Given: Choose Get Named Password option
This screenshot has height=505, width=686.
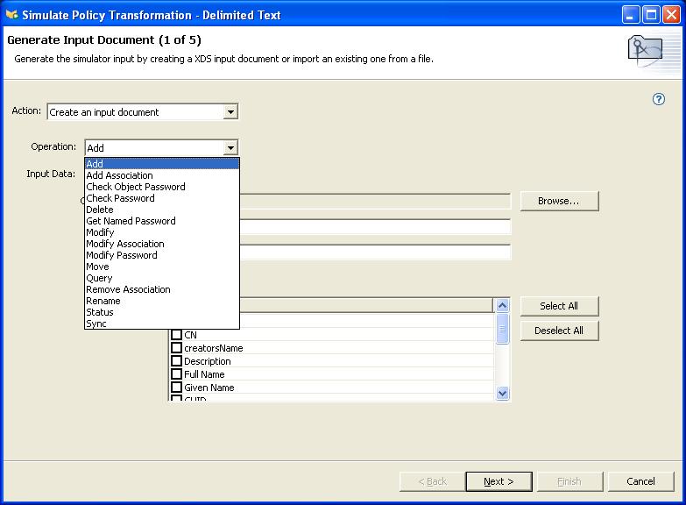Looking at the screenshot, I should (x=131, y=221).
